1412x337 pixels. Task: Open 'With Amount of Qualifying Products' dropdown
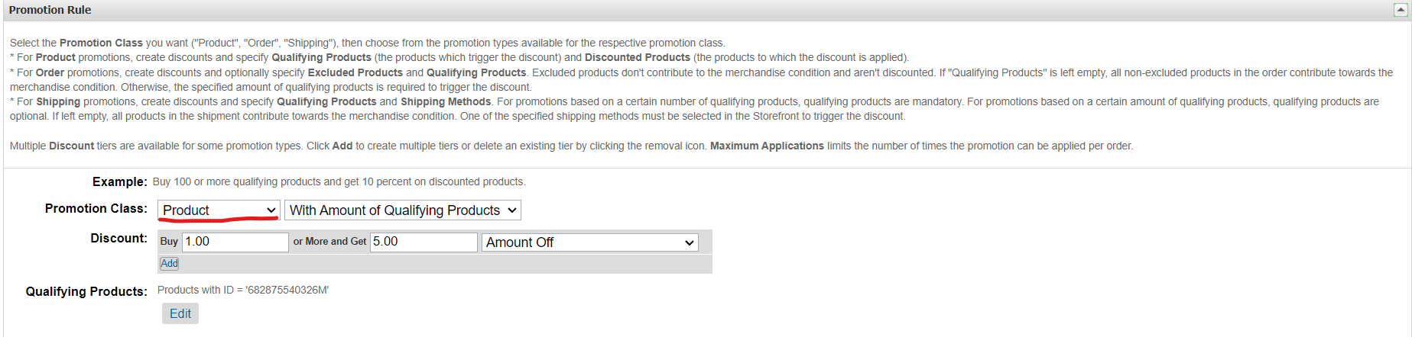point(402,210)
